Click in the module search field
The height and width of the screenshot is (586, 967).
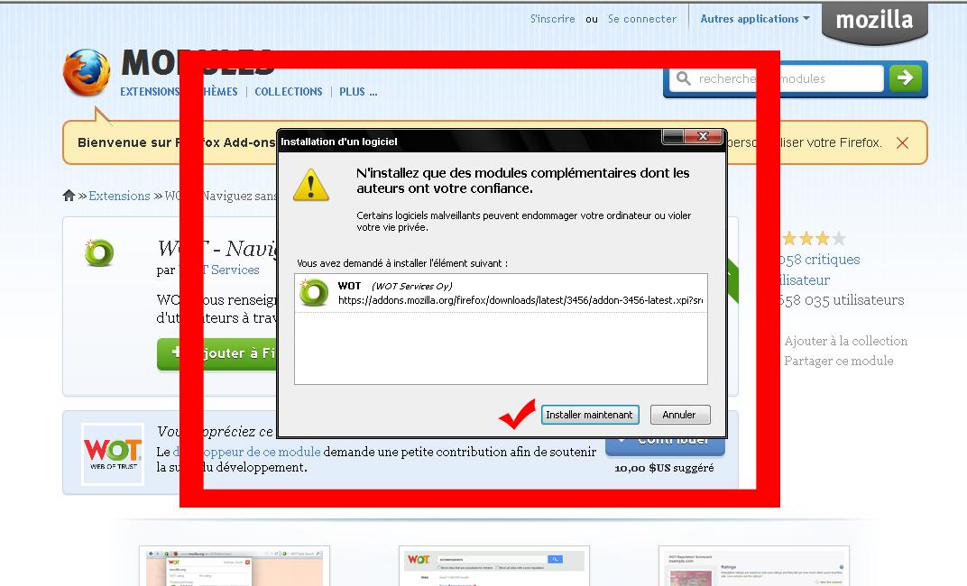[x=776, y=78]
